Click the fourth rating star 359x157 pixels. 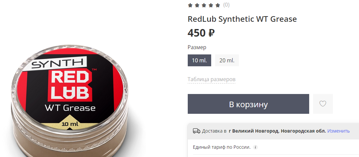click(211, 5)
